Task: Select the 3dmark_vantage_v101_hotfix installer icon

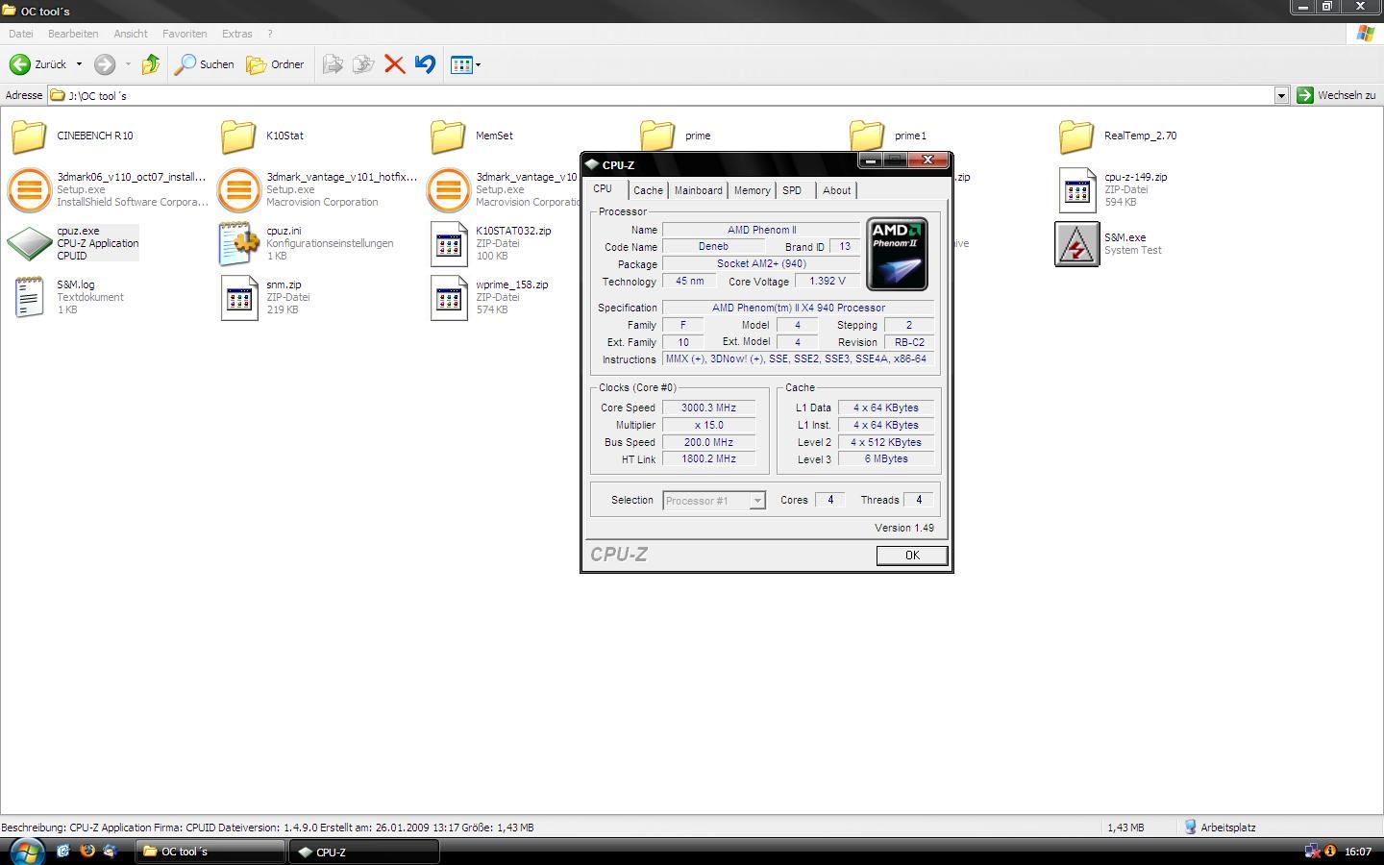Action: point(238,189)
